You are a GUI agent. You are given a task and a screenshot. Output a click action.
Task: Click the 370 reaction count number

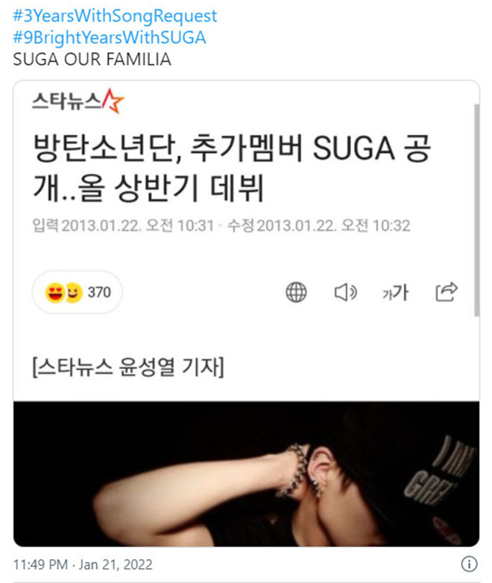tap(99, 292)
